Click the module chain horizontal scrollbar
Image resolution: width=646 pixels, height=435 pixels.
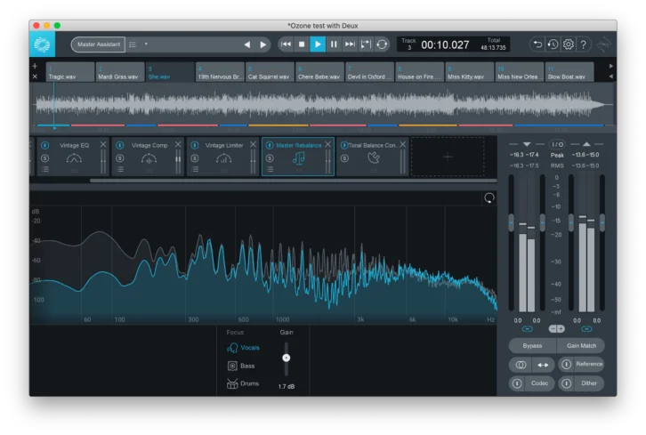294,181
